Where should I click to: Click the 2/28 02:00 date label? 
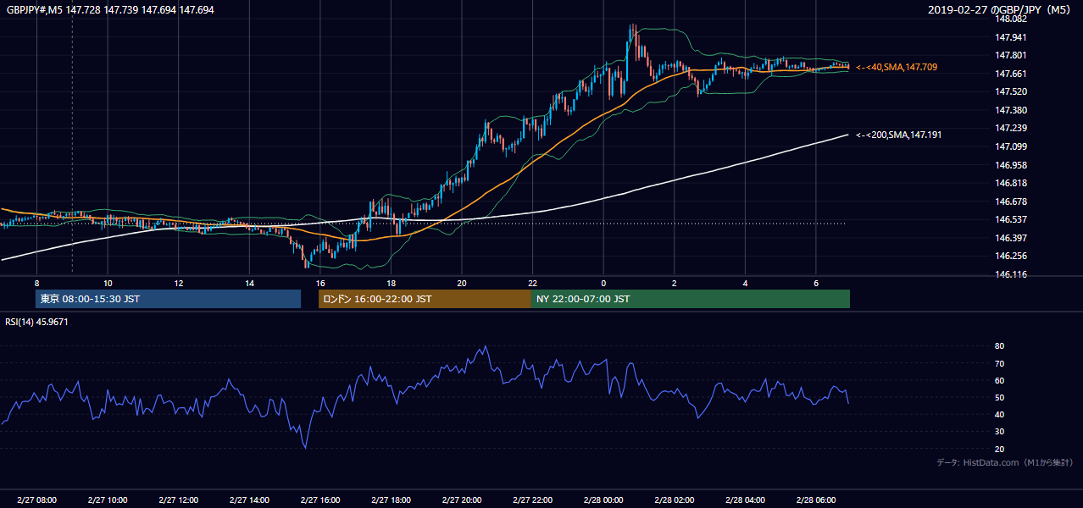[674, 500]
